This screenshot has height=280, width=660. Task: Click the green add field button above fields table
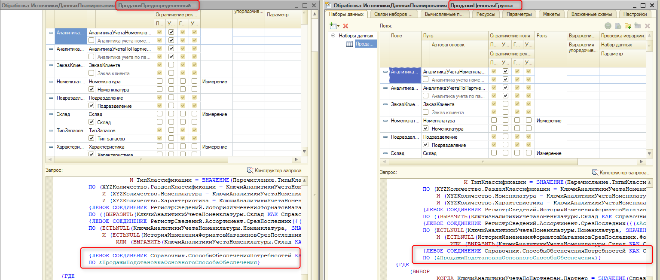pos(608,26)
